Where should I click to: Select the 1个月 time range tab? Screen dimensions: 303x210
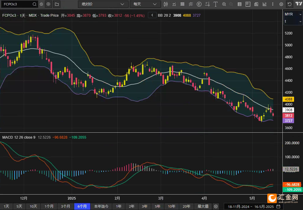49,206
